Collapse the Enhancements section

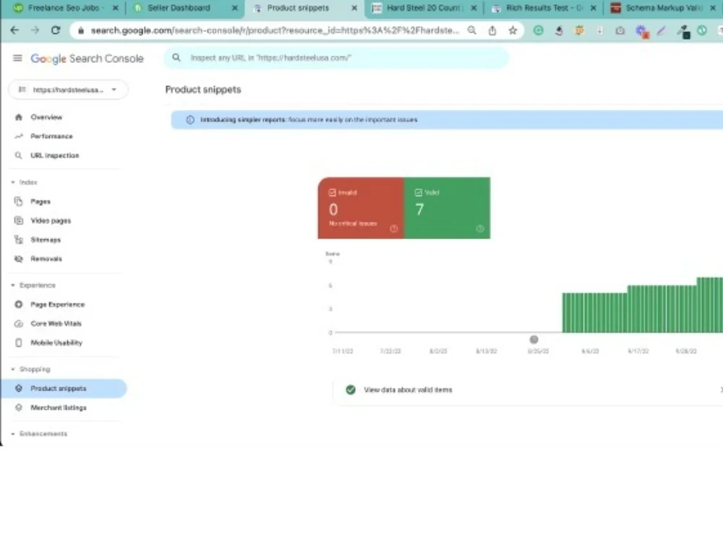tap(13, 434)
